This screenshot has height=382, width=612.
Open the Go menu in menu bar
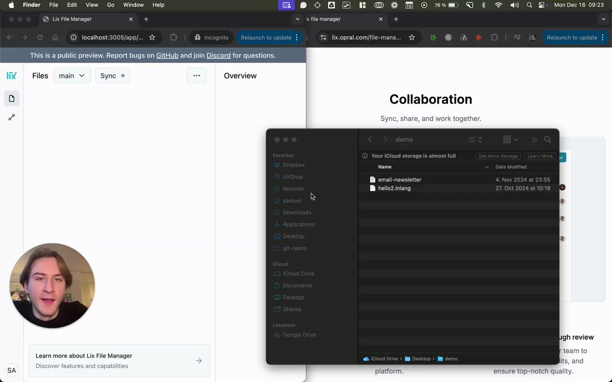tap(111, 5)
